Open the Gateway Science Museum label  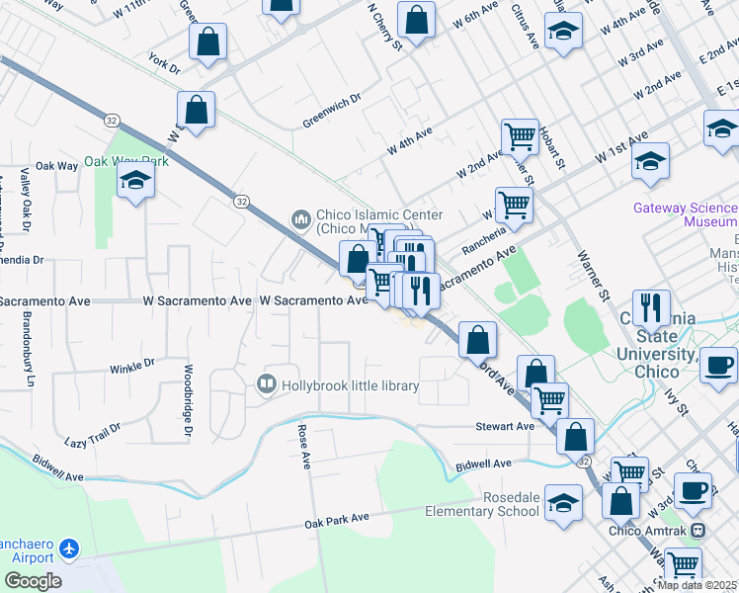686,214
